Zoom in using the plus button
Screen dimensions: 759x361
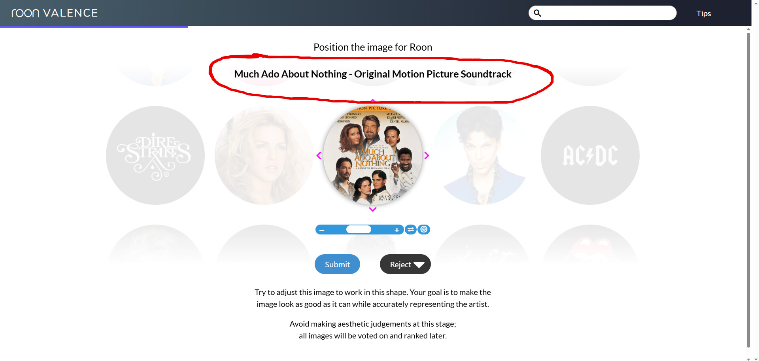pyautogui.click(x=397, y=230)
